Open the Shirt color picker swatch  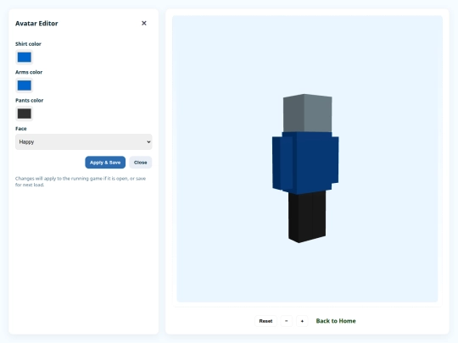coord(25,58)
